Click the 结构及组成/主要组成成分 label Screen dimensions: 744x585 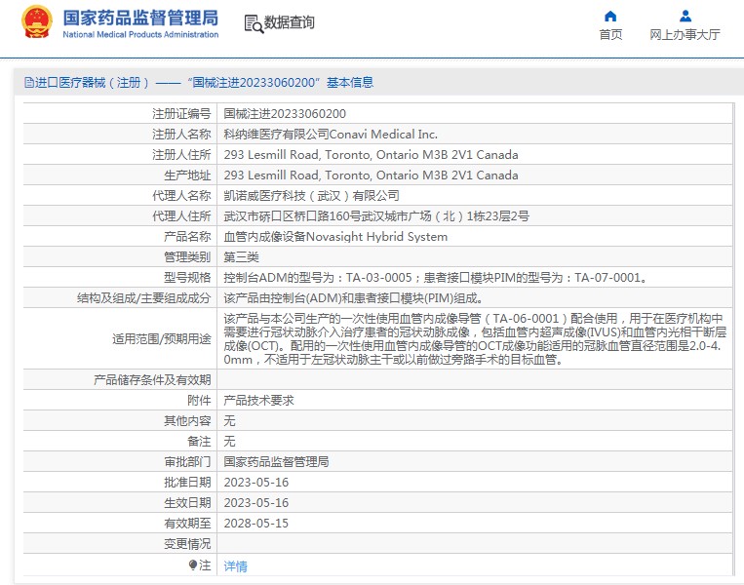[143, 298]
